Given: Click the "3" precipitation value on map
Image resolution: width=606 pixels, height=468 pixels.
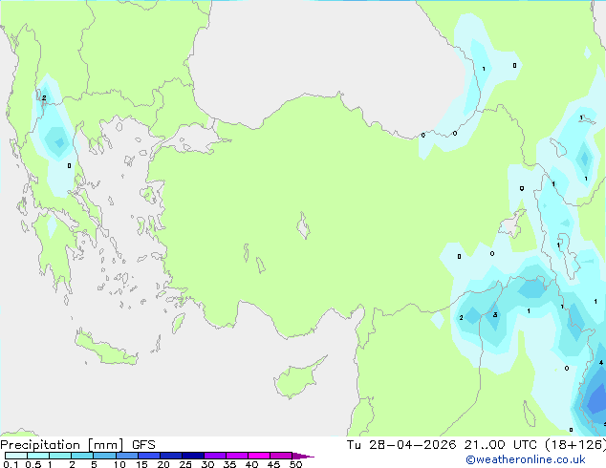Looking at the screenshot, I should (495, 315).
